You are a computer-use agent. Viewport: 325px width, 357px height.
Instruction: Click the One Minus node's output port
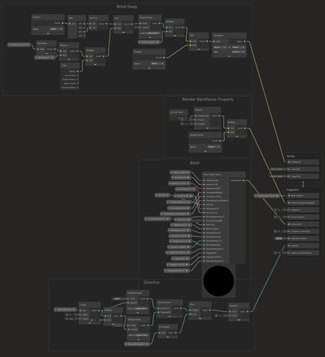pos(175,333)
